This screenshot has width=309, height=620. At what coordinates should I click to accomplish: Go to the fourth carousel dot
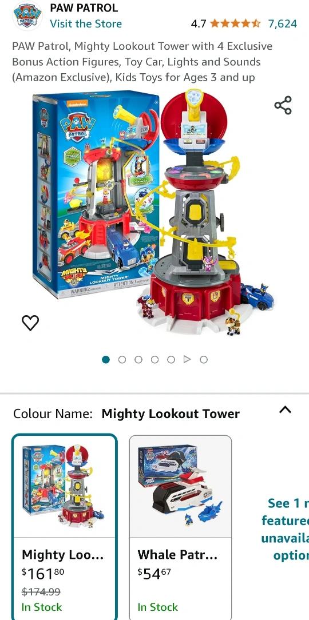click(154, 359)
